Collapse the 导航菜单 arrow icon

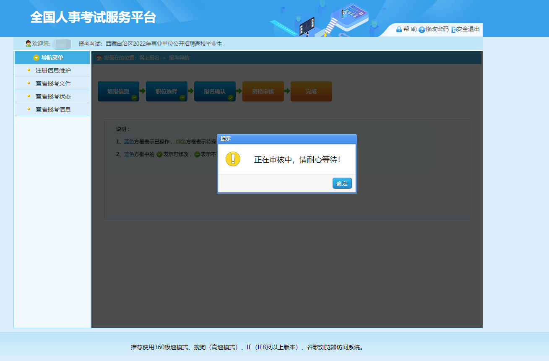click(36, 58)
